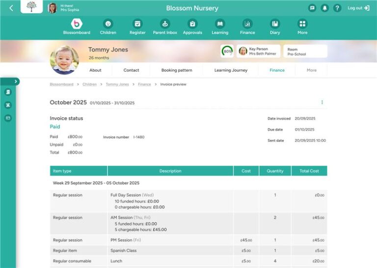
Task: Open the Finance section in the top nav
Action: pos(247,27)
